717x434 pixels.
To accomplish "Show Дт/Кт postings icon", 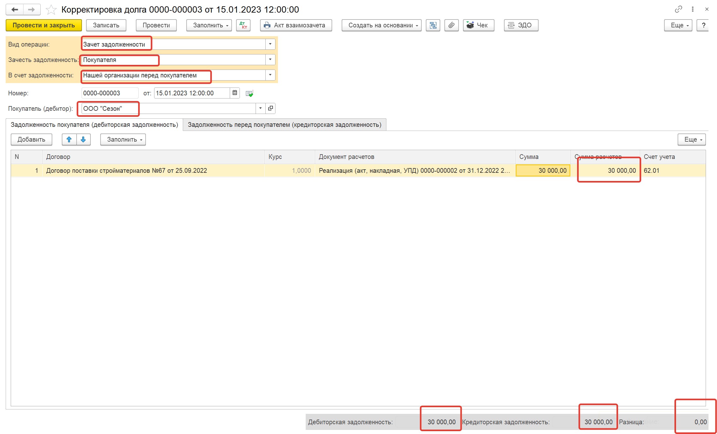I will tap(243, 25).
